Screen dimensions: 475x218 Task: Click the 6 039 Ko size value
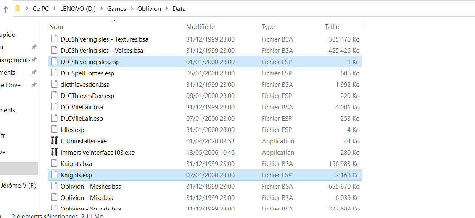pyautogui.click(x=348, y=198)
